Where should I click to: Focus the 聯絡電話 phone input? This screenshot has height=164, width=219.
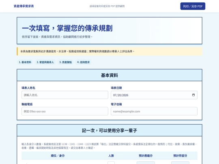(65, 111)
